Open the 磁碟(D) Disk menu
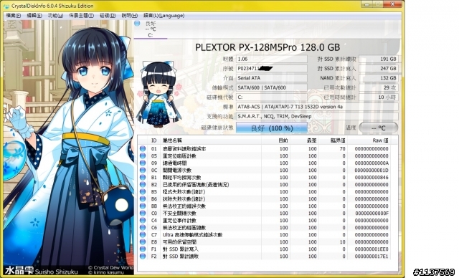The image size is (459, 278). [x=108, y=16]
